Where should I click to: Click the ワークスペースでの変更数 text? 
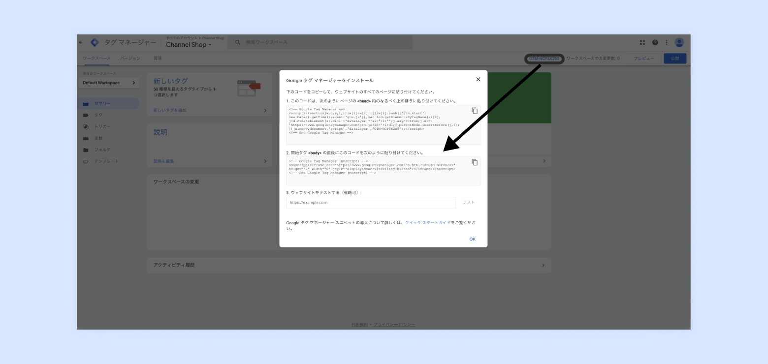593,59
